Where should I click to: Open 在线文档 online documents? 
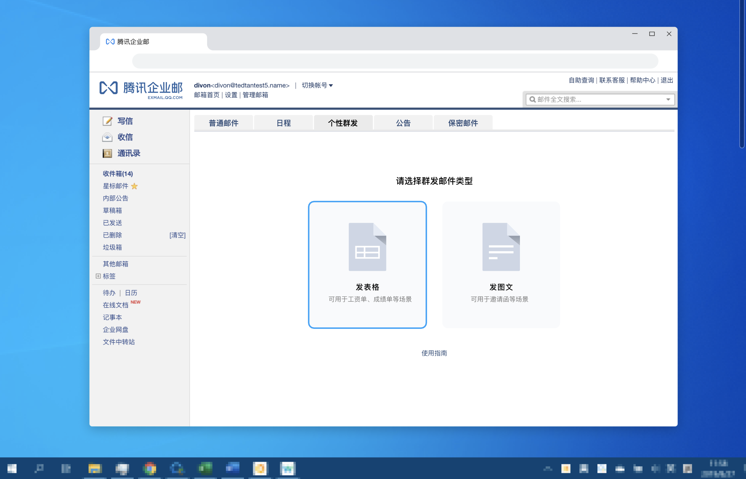point(116,305)
